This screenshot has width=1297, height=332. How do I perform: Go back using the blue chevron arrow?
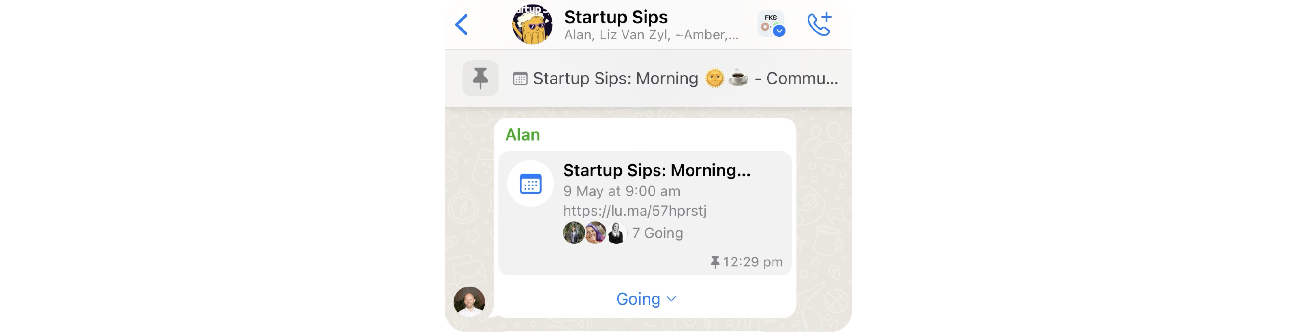461,25
